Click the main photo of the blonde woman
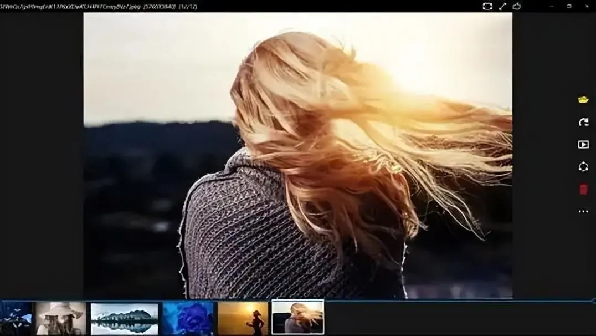 tap(298, 156)
